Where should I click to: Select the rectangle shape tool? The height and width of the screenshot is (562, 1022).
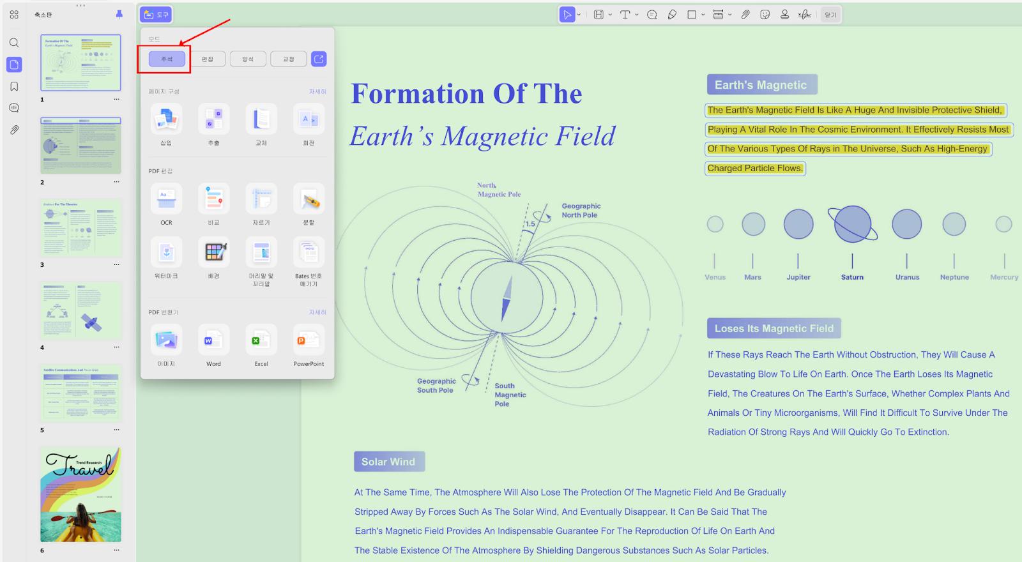692,15
